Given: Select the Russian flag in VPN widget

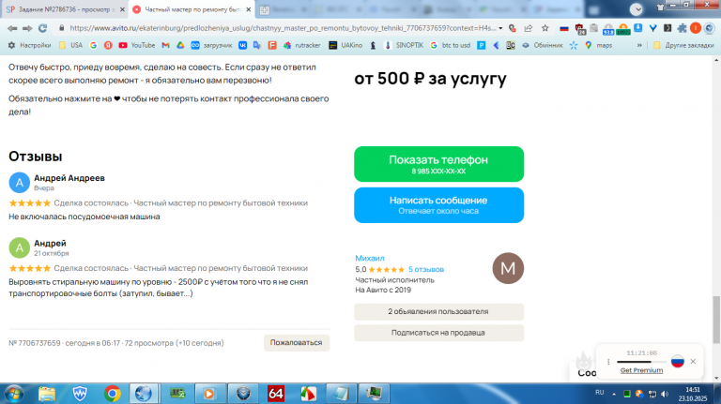Looking at the screenshot, I should click(677, 361).
